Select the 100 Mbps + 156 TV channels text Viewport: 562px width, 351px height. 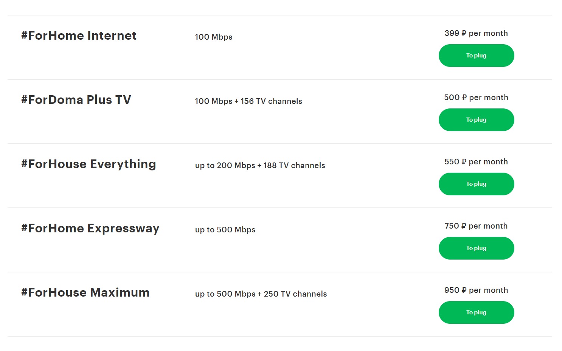click(248, 101)
